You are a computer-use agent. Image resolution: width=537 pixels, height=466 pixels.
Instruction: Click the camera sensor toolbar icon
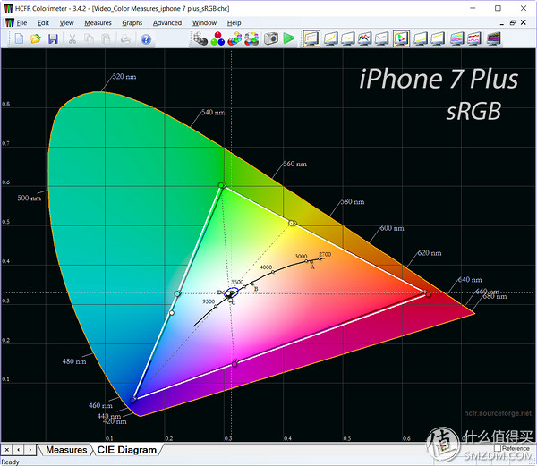tap(270, 38)
